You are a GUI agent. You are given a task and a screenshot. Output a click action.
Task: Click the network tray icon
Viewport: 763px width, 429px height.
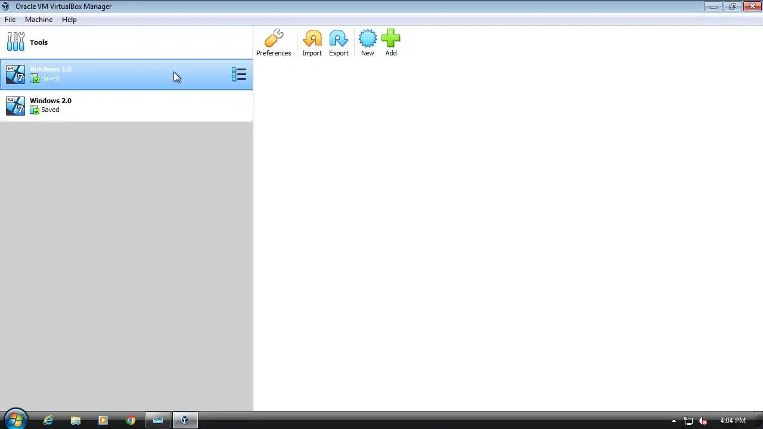pos(688,421)
